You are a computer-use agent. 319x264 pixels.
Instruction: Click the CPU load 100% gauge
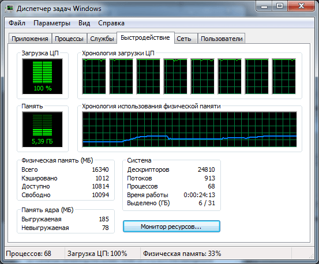pos(42,77)
